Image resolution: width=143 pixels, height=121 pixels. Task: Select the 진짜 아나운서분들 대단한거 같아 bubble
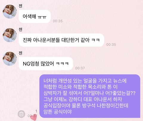pyautogui.click(x=61, y=40)
